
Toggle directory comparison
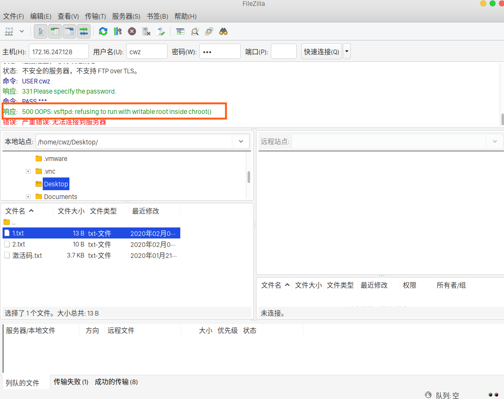pos(195,31)
